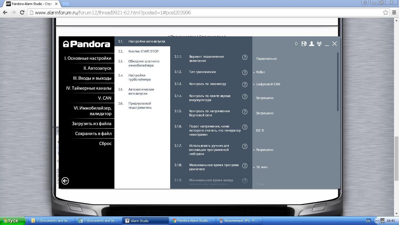
Task: Bookmark this page with the star icon
Action: tap(386, 12)
